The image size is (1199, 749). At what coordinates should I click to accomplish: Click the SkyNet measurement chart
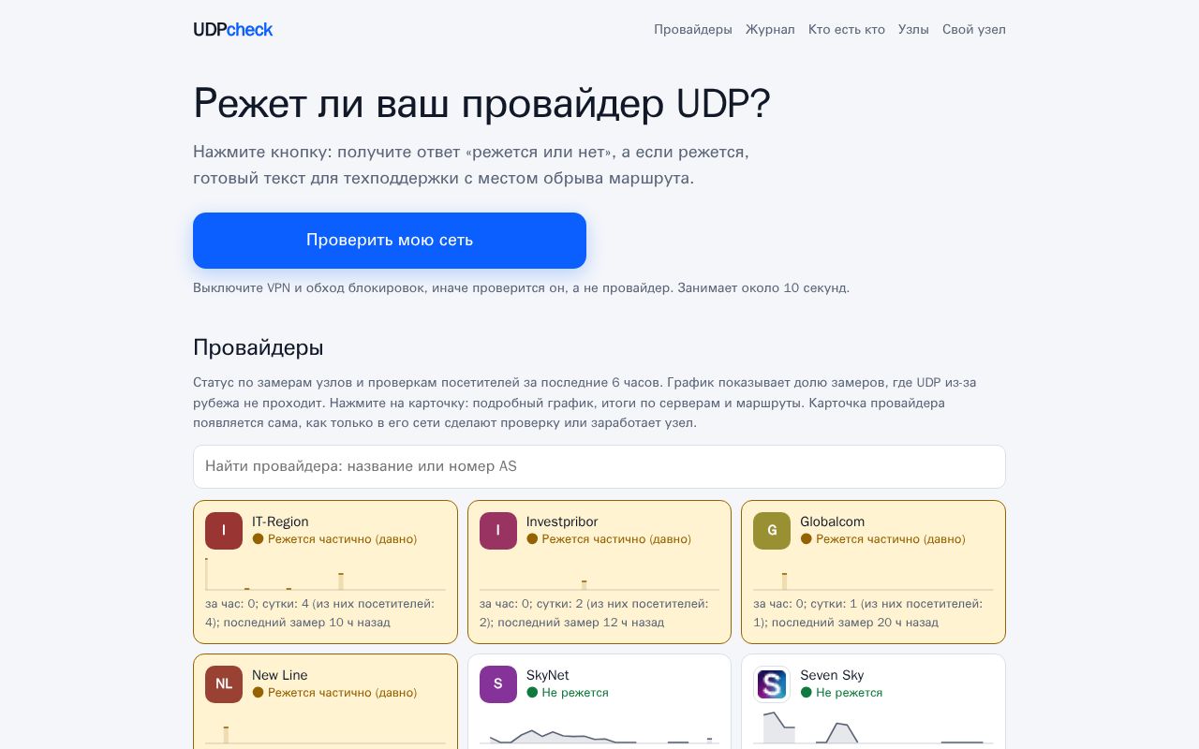click(x=599, y=727)
